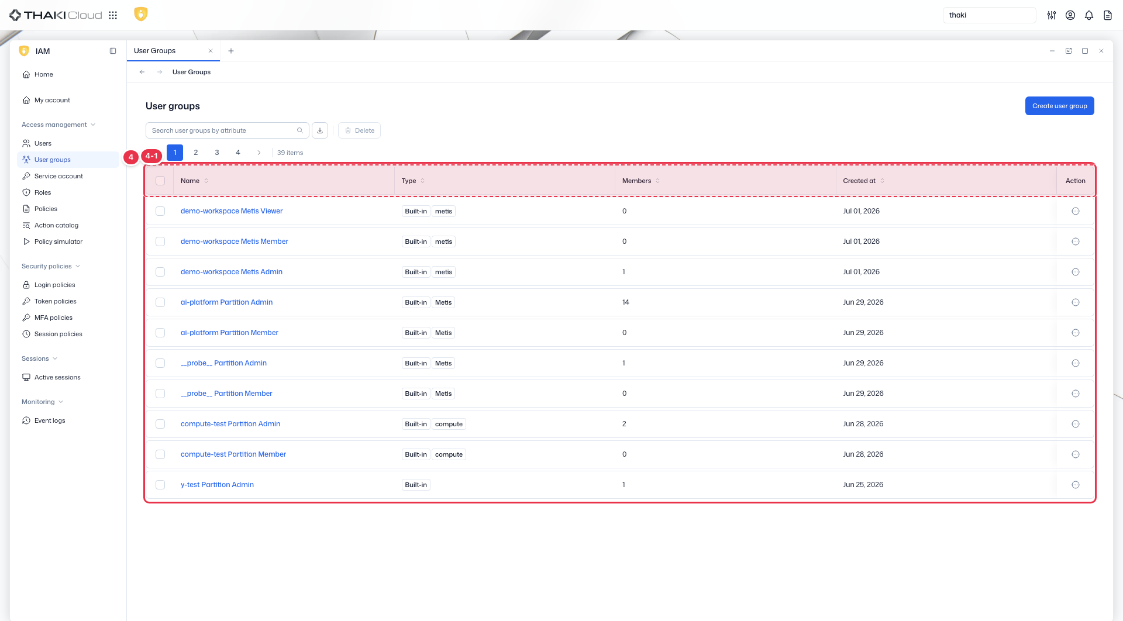Image resolution: width=1123 pixels, height=621 pixels.
Task: Click the search magnifier icon
Action: pyautogui.click(x=300, y=130)
